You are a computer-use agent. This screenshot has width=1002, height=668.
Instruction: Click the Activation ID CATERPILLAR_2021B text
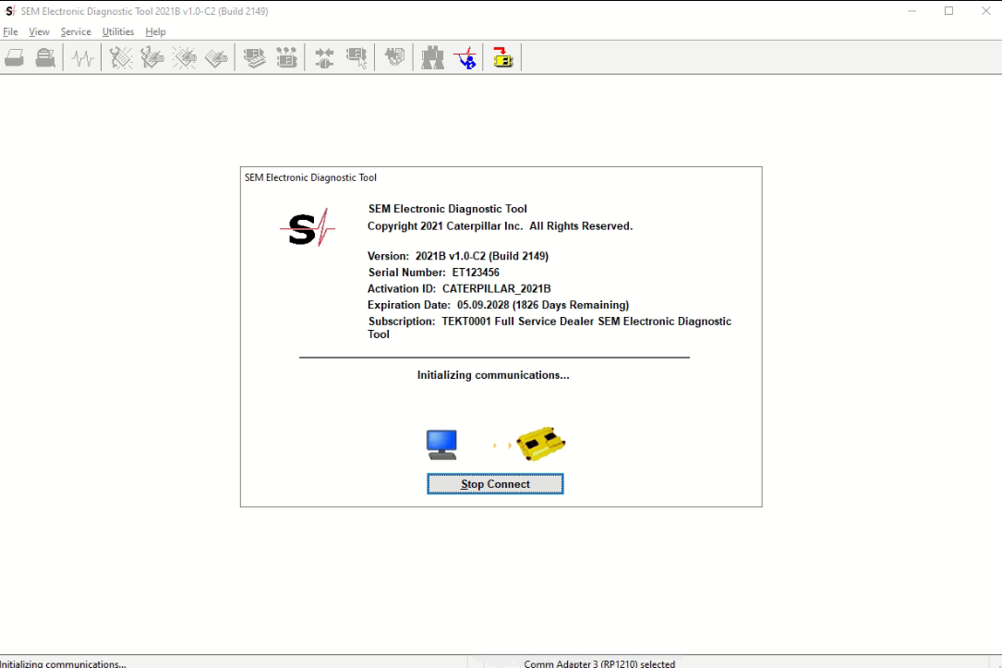click(459, 289)
